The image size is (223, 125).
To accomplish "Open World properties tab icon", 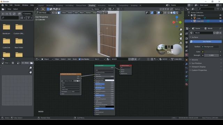I will 187,55.
